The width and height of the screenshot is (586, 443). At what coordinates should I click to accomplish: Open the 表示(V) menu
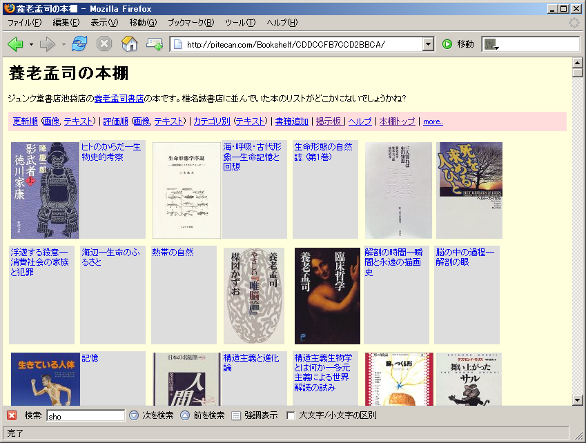[104, 23]
